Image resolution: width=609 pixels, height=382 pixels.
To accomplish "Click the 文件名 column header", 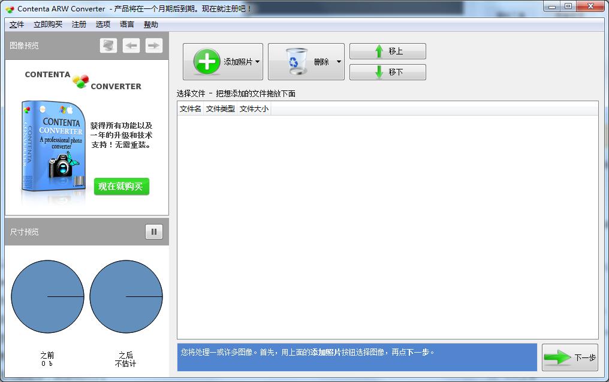I will [x=189, y=109].
